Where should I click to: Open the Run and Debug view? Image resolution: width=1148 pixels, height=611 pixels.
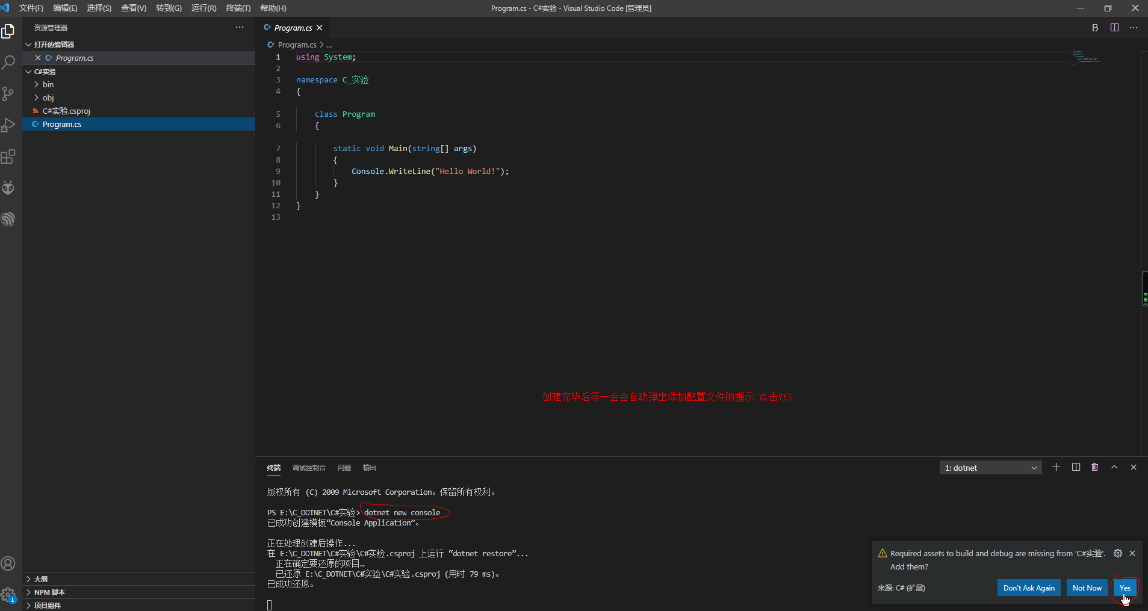[9, 125]
